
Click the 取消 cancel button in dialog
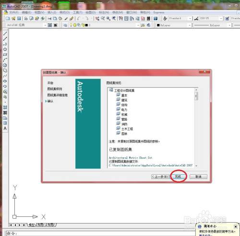(x=198, y=177)
